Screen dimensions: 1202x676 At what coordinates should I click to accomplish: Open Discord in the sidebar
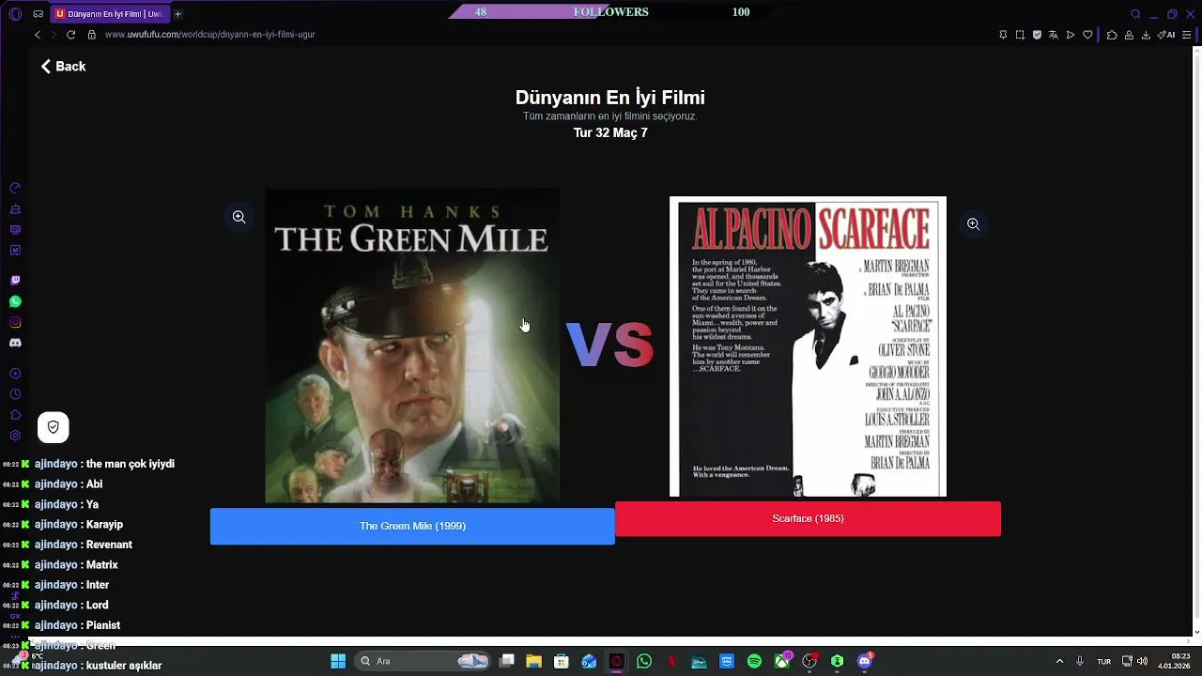pyautogui.click(x=15, y=343)
